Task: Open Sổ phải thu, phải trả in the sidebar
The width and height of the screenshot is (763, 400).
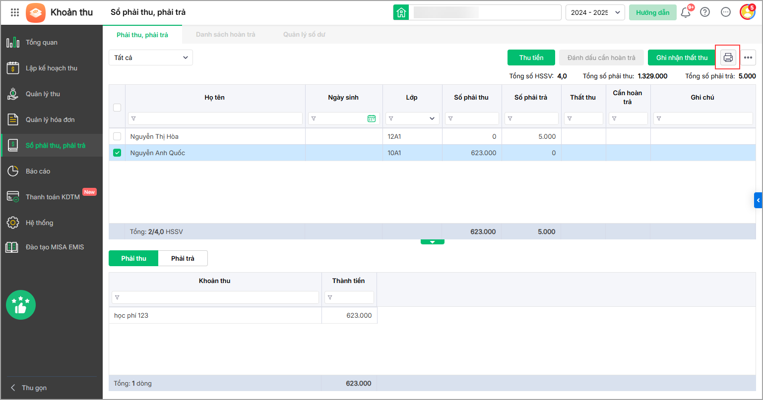Action: click(52, 145)
